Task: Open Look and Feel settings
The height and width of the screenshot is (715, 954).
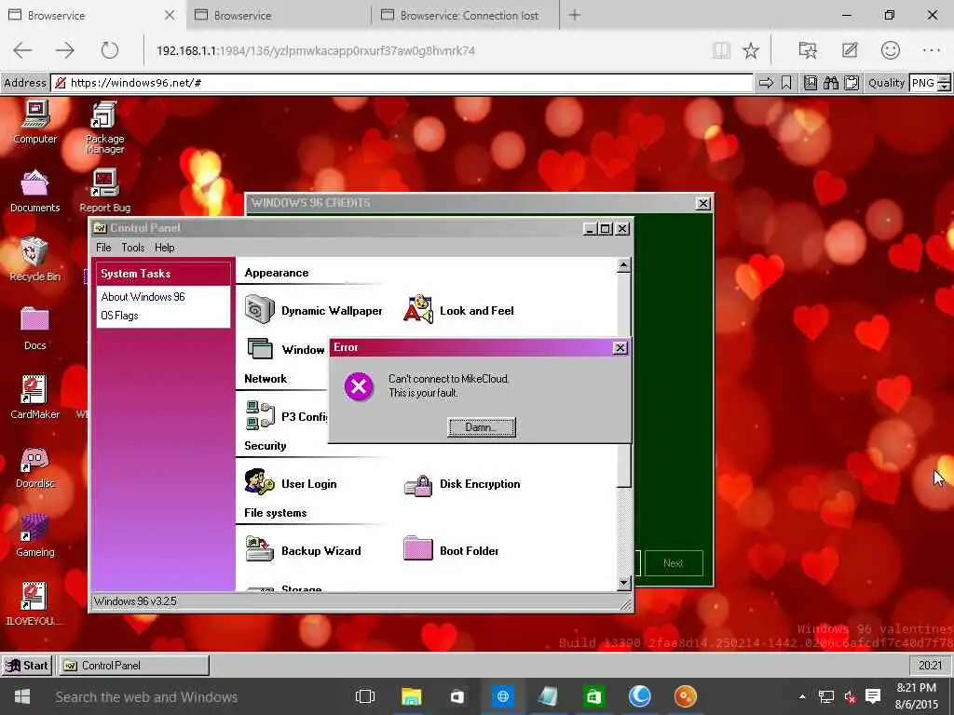Action: coord(459,310)
